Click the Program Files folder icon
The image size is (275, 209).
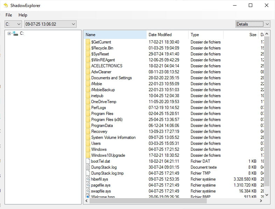88,114
